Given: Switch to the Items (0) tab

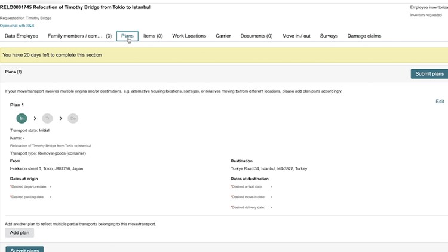Looking at the screenshot, I should (153, 36).
